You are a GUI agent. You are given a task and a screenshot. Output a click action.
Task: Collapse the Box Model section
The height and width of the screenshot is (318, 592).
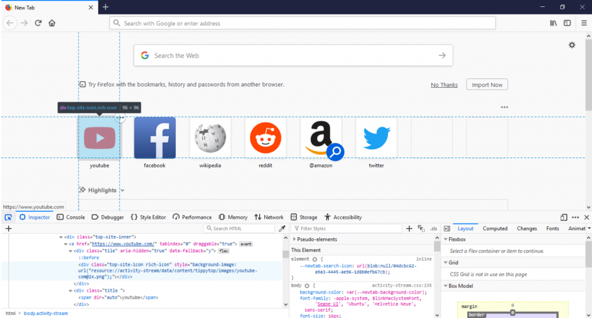[x=446, y=286]
